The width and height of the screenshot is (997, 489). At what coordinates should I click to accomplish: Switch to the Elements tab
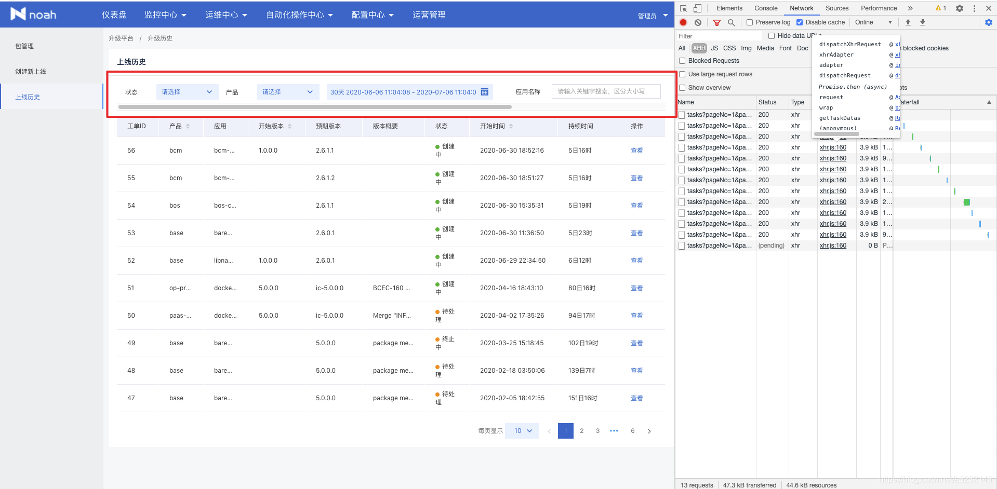[729, 8]
